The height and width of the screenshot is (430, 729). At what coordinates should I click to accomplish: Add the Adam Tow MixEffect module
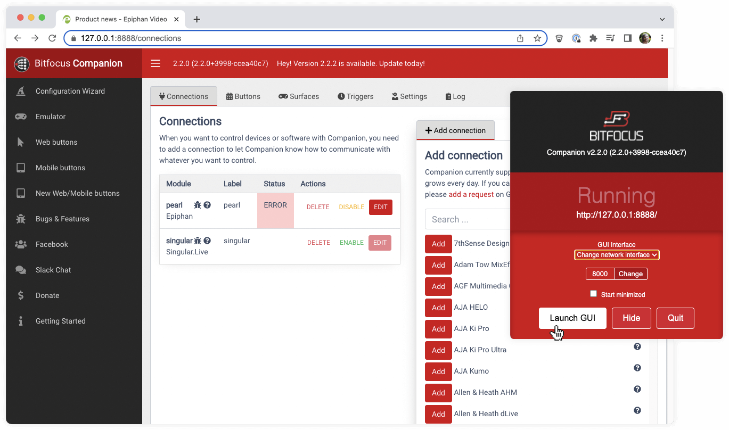click(438, 265)
